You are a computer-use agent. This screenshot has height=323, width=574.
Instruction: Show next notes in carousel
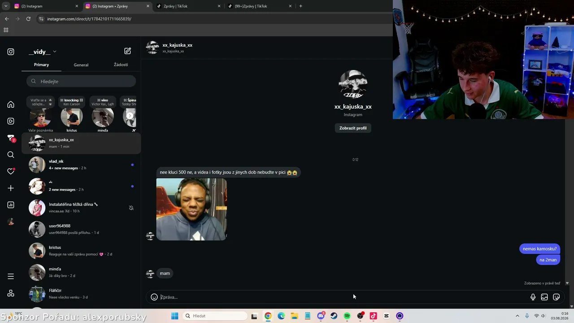coord(130,116)
